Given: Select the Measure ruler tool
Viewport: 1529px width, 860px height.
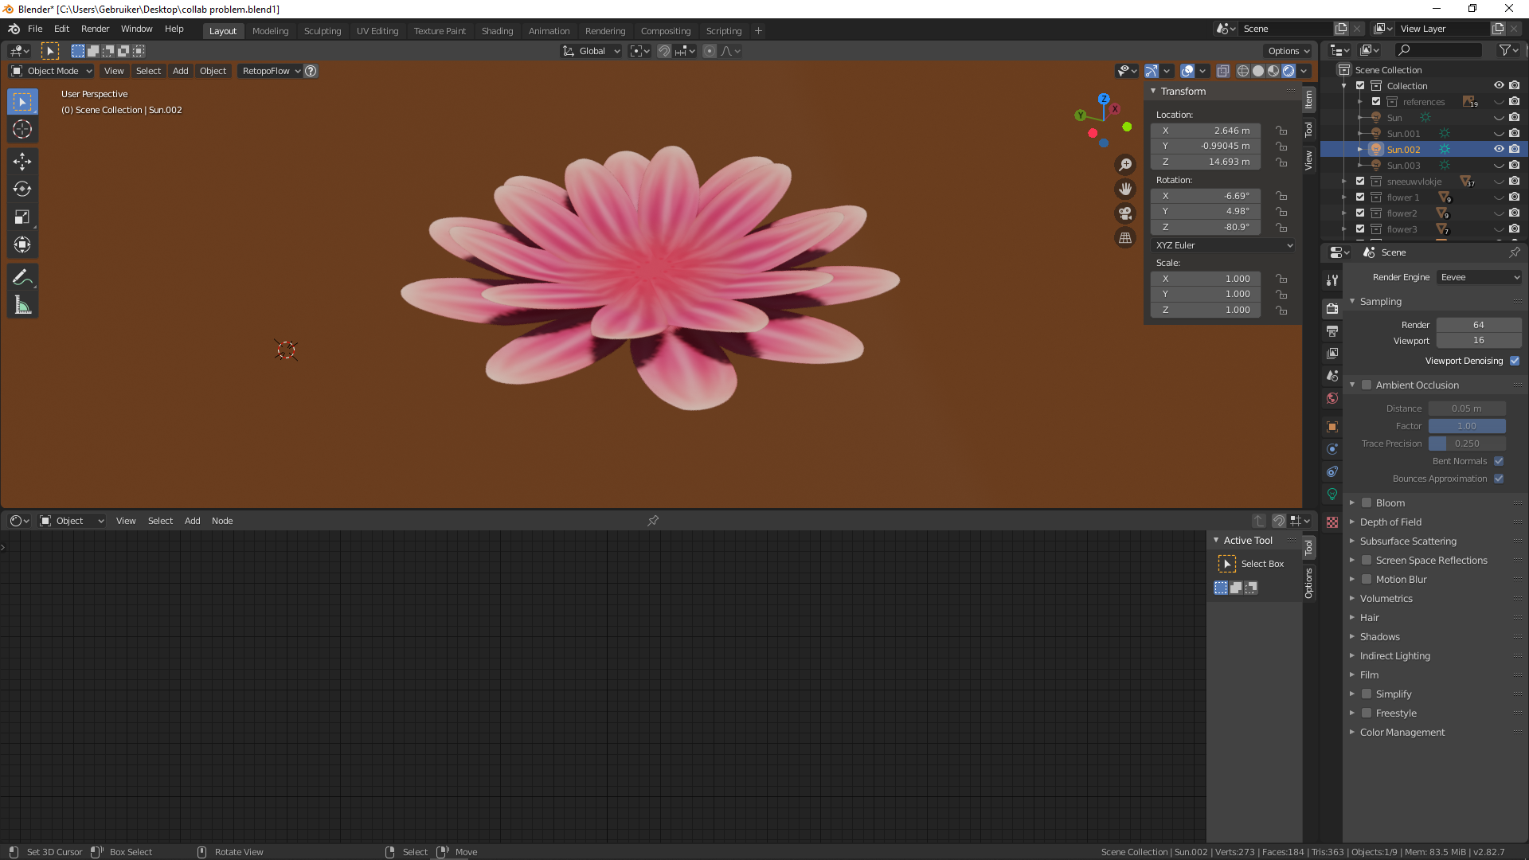Looking at the screenshot, I should (22, 305).
